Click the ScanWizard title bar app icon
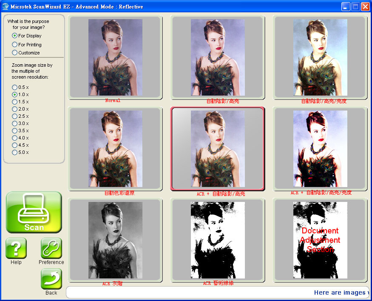 [6, 6]
